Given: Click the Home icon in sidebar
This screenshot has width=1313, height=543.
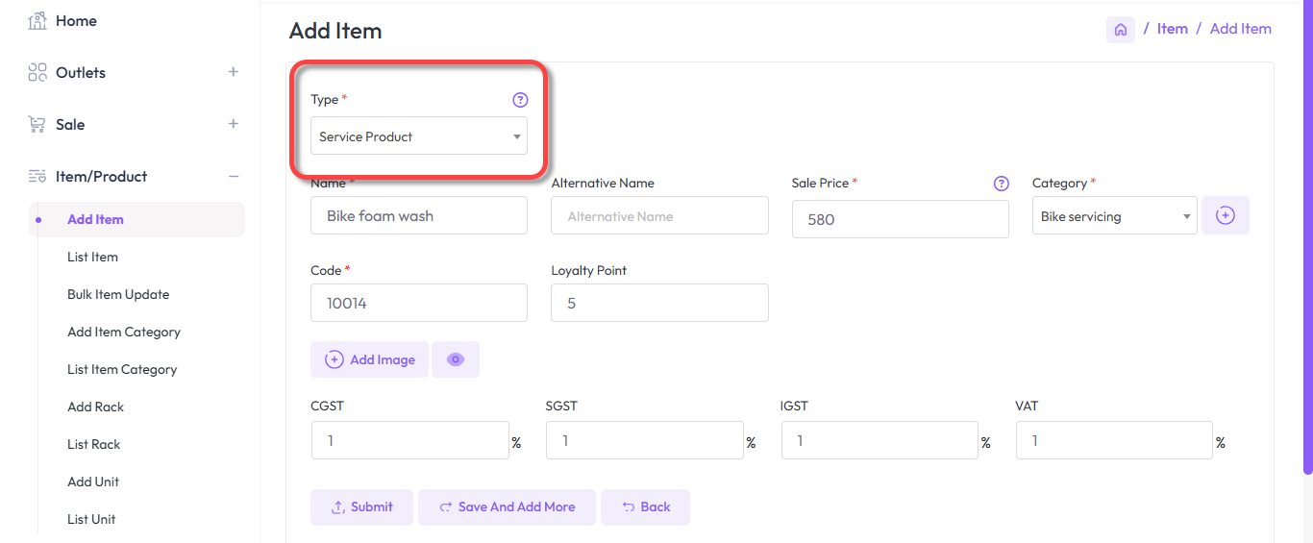Looking at the screenshot, I should 37,21.
